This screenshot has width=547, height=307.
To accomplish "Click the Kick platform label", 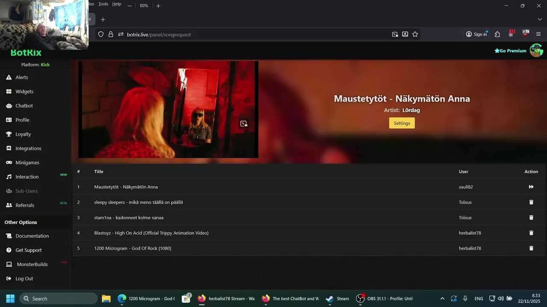I will (x=45, y=65).
